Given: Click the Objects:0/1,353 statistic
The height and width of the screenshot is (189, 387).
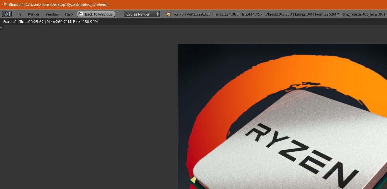Looking at the screenshot, I should pos(279,14).
